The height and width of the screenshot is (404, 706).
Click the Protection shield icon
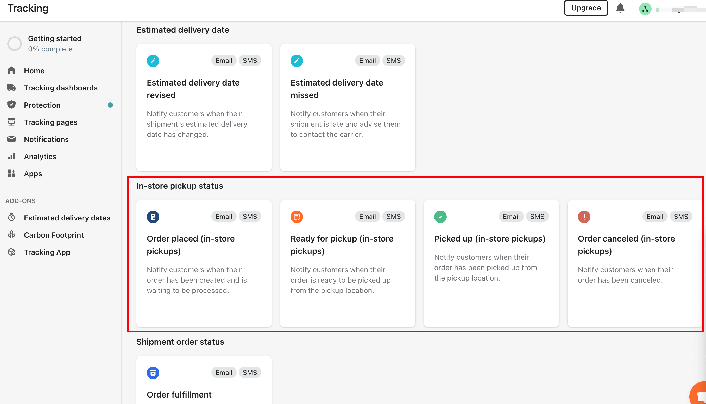(11, 105)
